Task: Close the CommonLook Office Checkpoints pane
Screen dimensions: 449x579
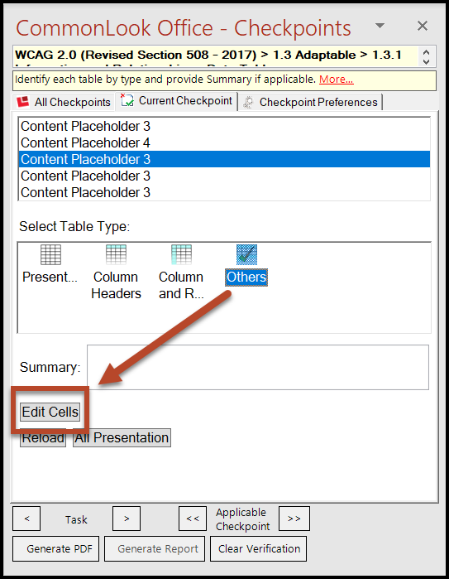Action: (423, 26)
